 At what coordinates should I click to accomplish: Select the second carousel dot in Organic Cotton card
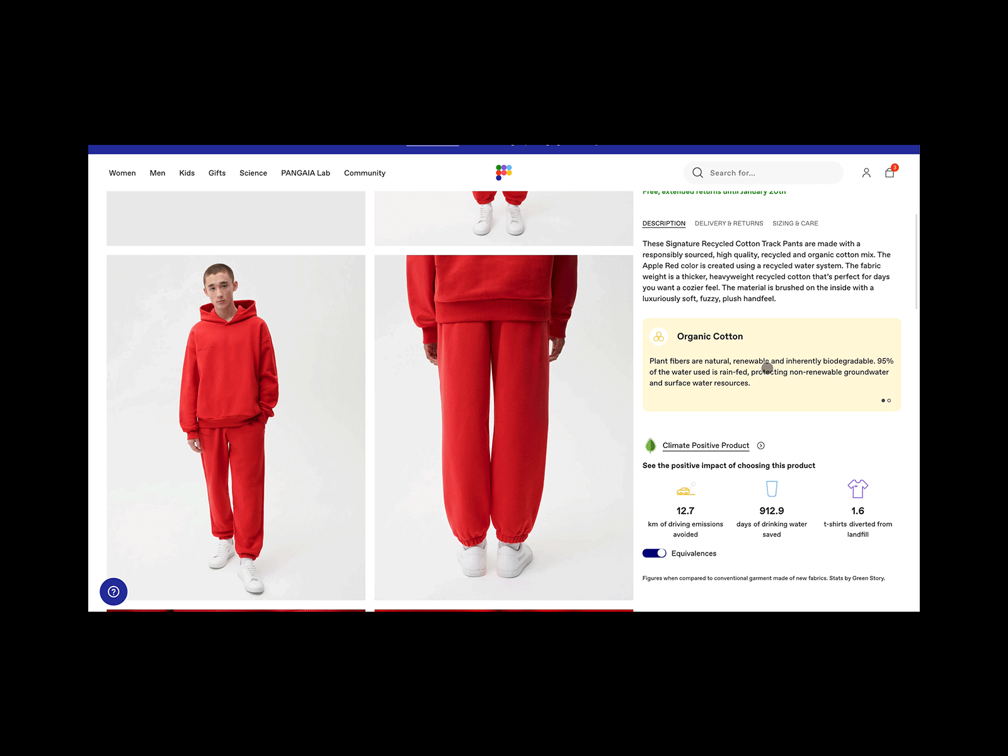point(889,401)
